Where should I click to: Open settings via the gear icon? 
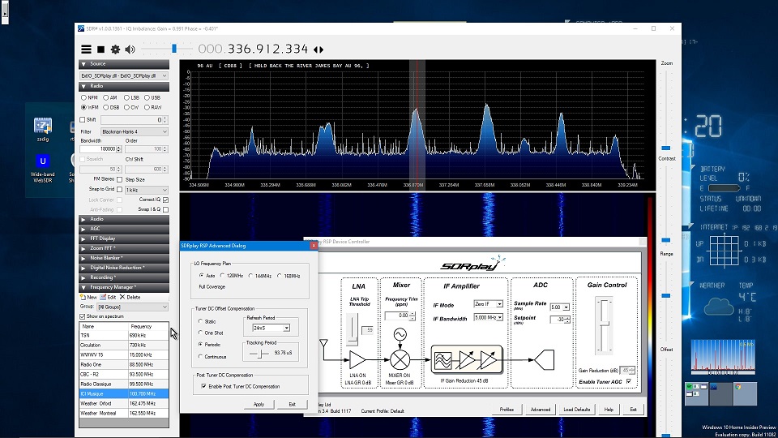[115, 49]
